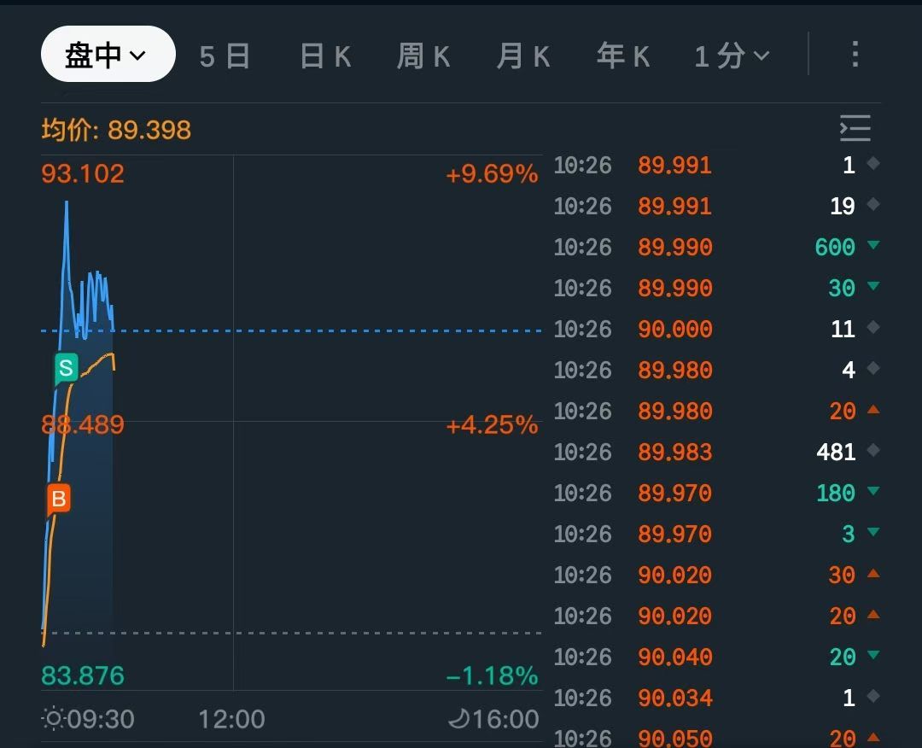Click the 均价 89.398 average price label
Screen dimensions: 922x748
[116, 131]
